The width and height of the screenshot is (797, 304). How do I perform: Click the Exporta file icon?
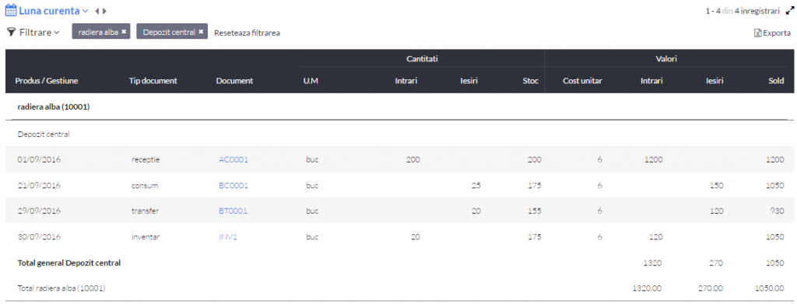pos(757,33)
